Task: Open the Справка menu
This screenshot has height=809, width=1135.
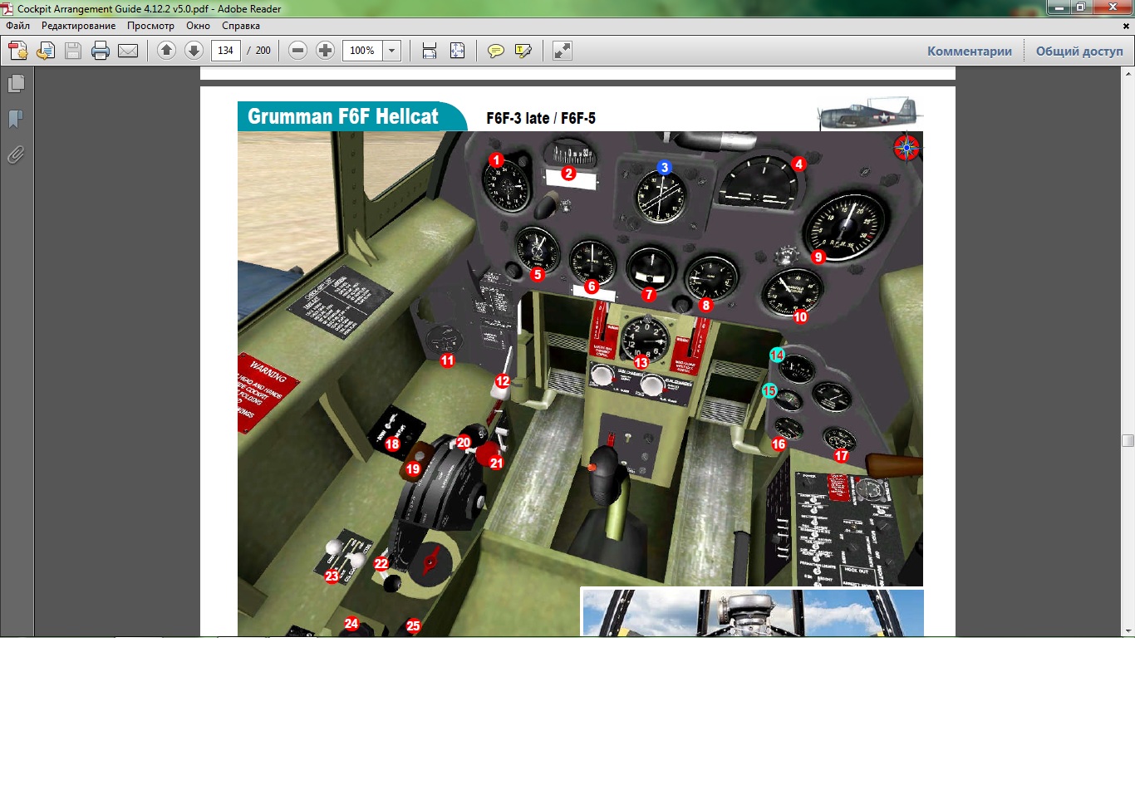Action: [241, 26]
